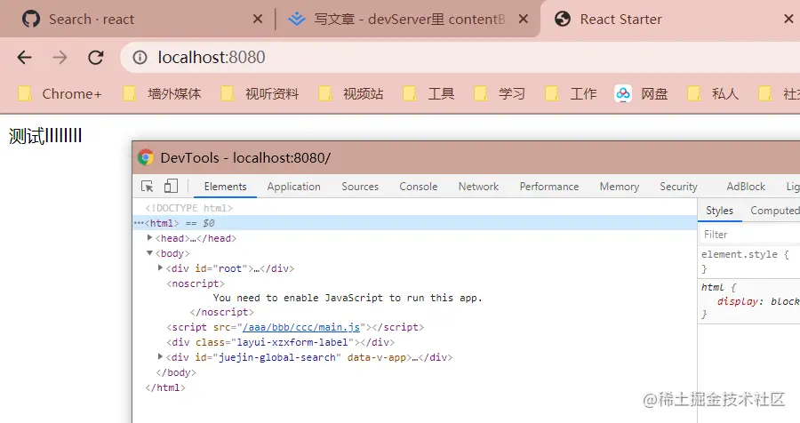Open the 墙外媒体 bookmark folder
This screenshot has height=423, width=800.
tap(163, 94)
